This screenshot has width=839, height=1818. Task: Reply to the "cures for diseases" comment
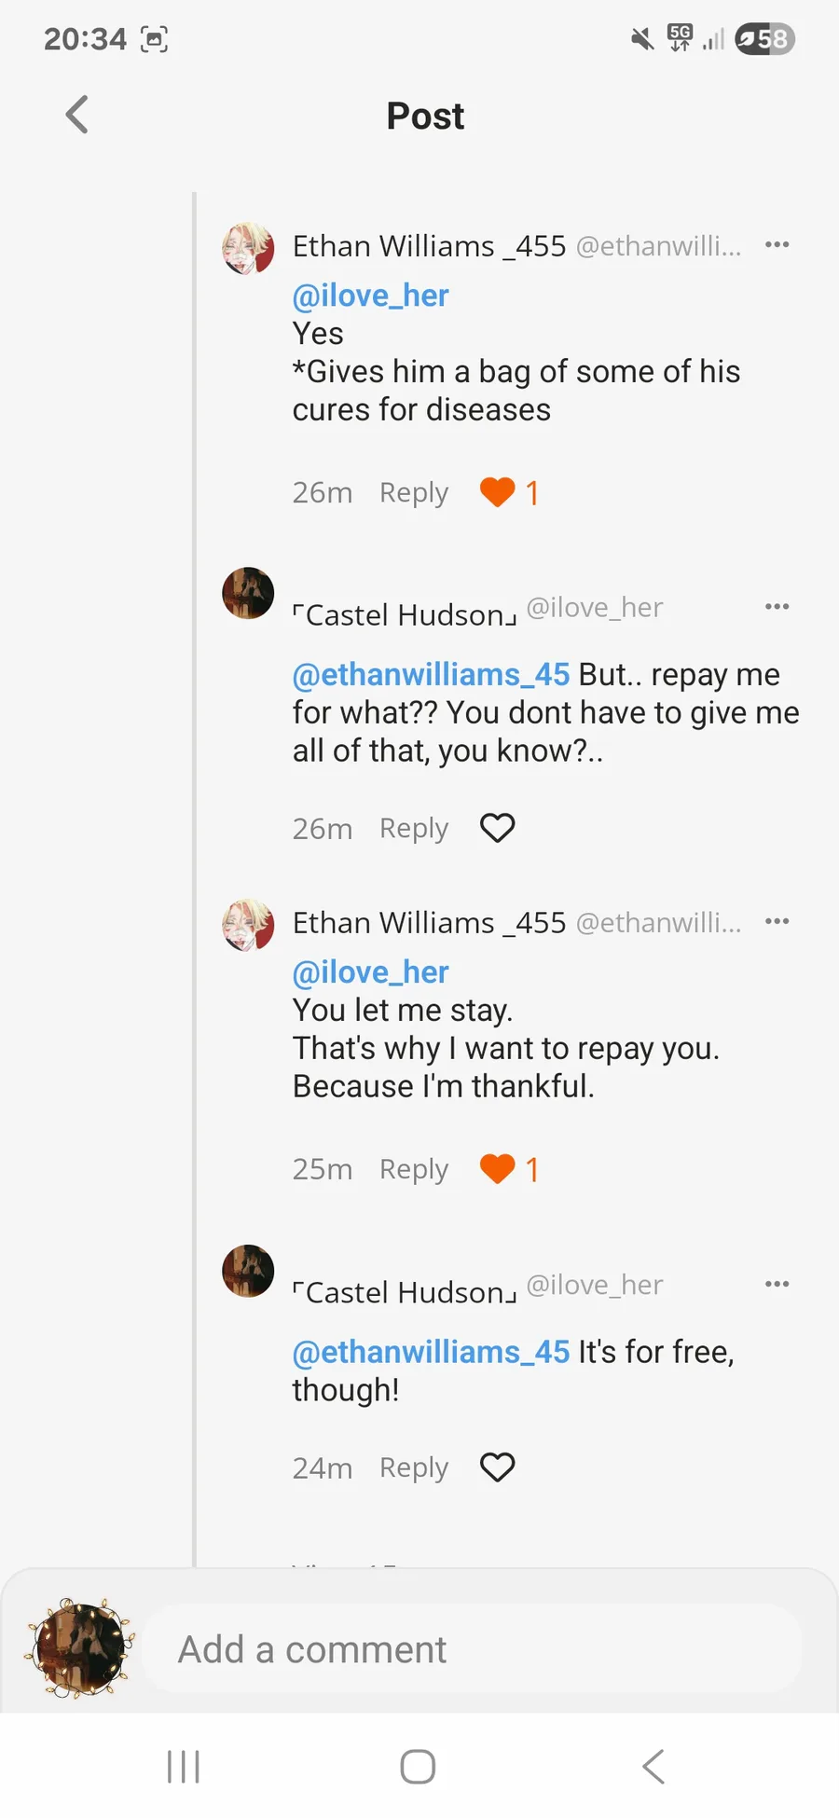414,492
